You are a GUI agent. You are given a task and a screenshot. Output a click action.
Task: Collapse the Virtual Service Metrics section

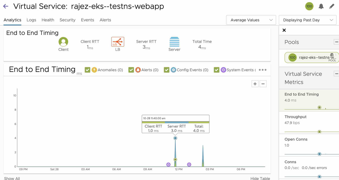pyautogui.click(x=336, y=74)
